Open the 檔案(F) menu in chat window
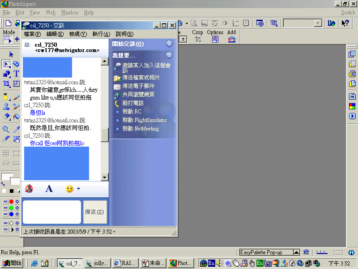358x269 pixels. click(32, 35)
